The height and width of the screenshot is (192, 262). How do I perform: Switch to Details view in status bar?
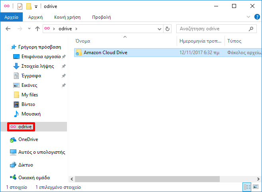click(x=247, y=187)
